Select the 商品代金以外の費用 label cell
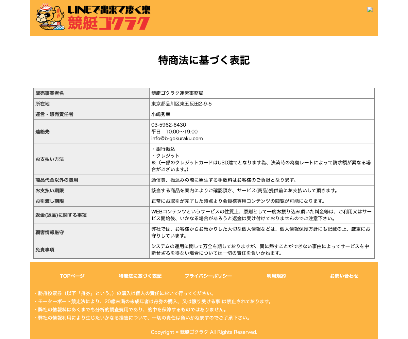Viewport: 408px width, 339px height. coord(91,180)
